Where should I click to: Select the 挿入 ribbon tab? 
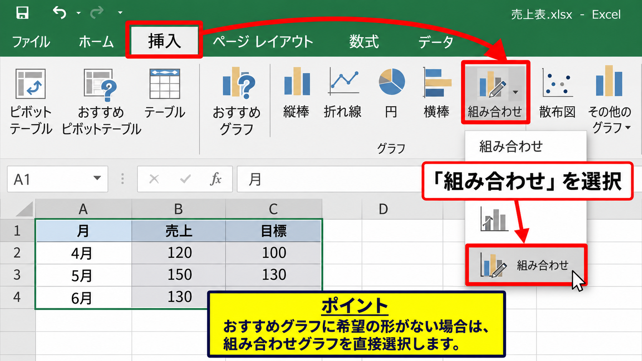(164, 40)
